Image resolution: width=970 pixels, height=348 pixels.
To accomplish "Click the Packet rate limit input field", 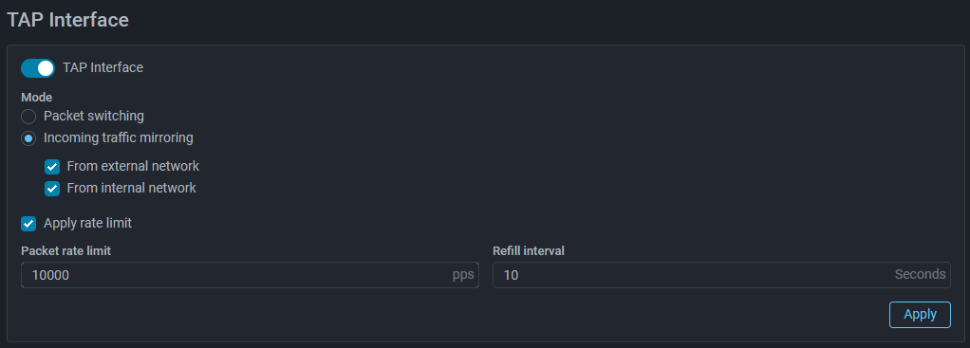I will (x=250, y=275).
